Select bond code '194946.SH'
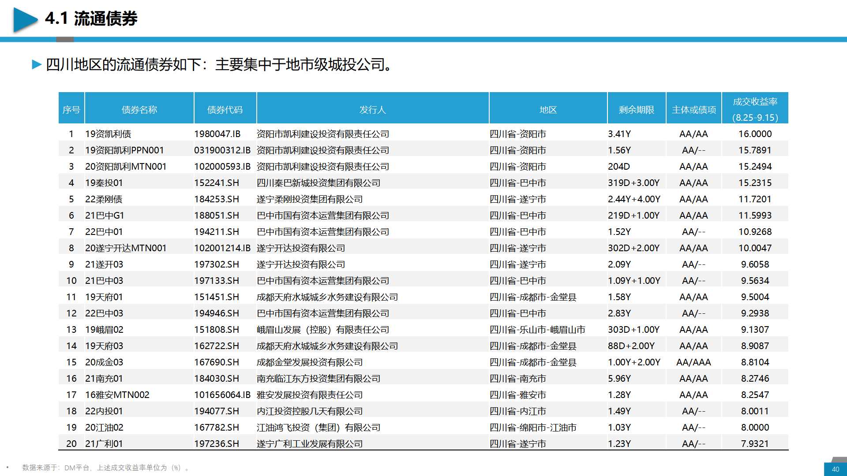 pos(217,313)
